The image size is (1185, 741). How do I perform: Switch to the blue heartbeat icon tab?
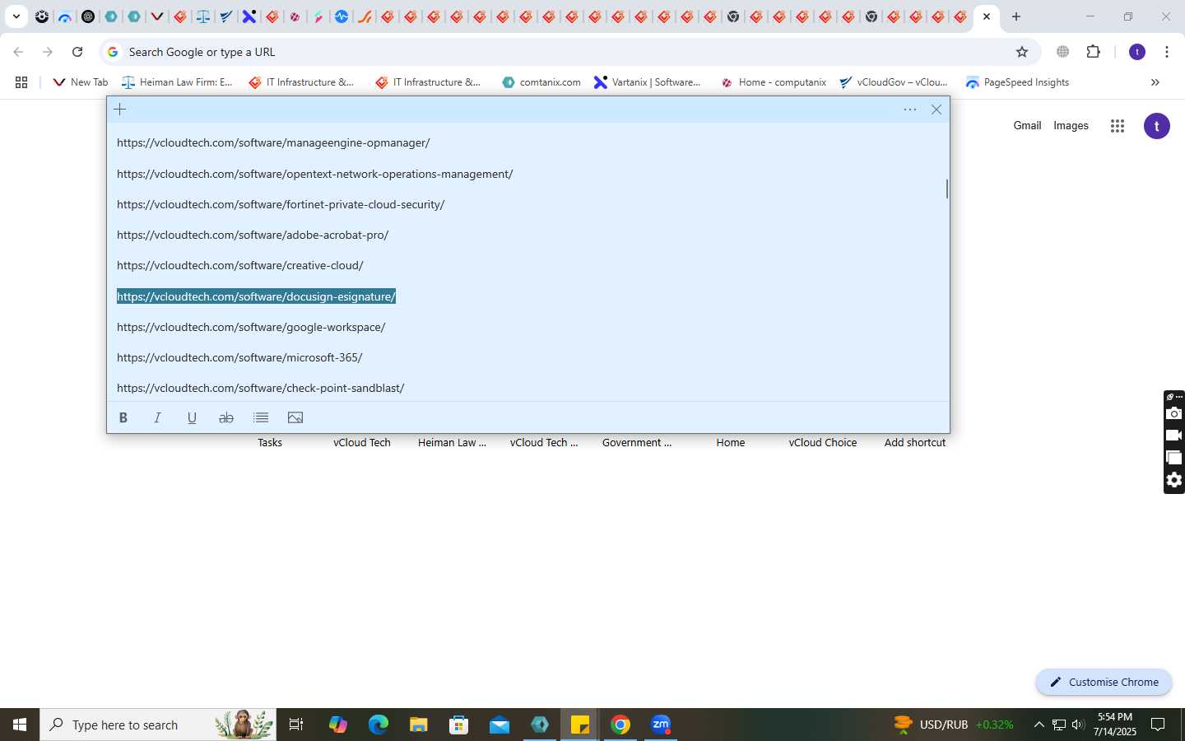[341, 16]
